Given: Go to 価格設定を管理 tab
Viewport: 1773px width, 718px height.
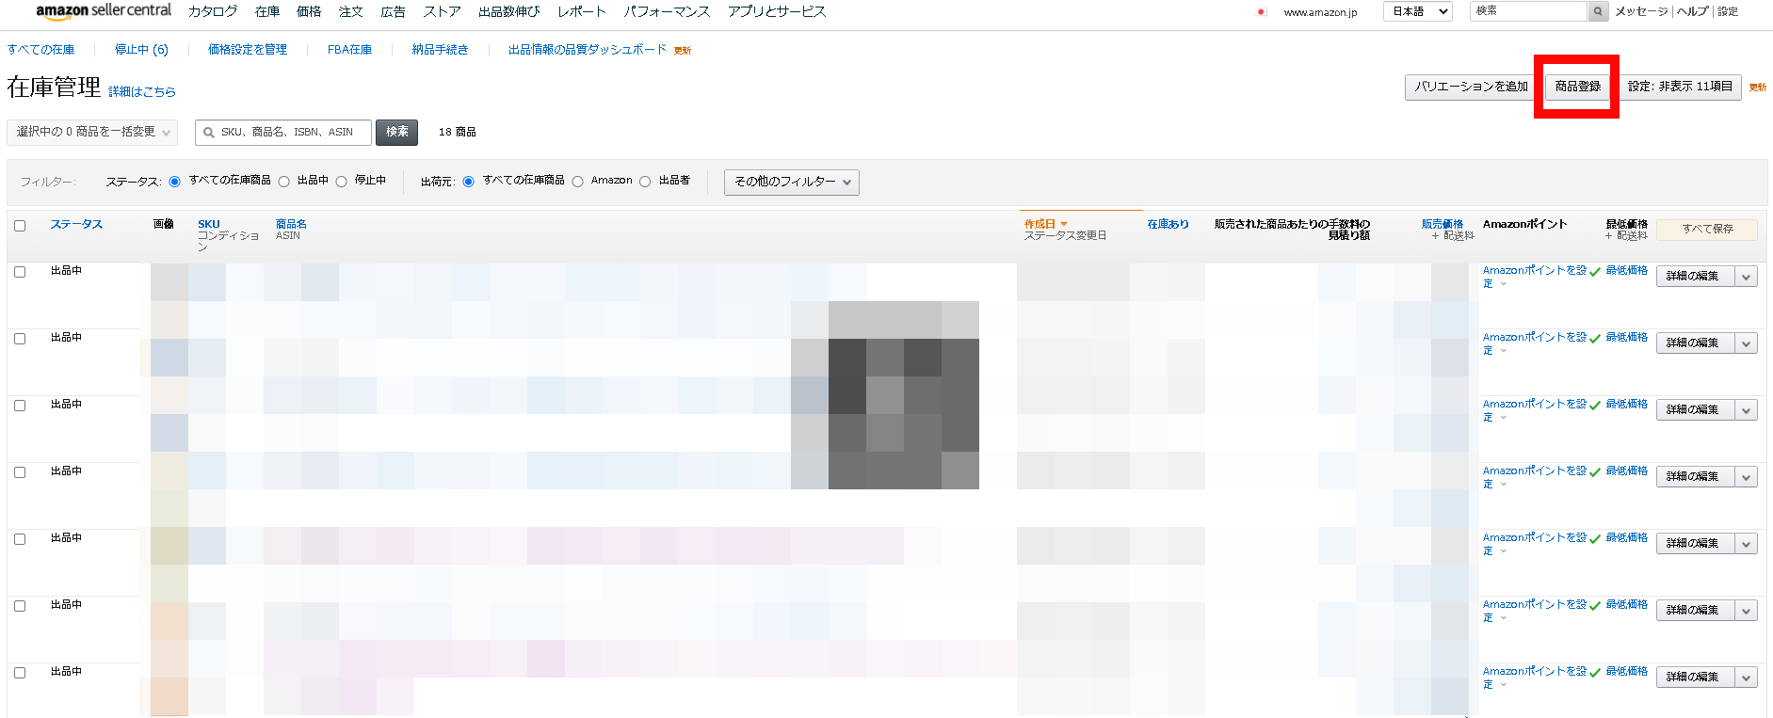Looking at the screenshot, I should click(248, 50).
